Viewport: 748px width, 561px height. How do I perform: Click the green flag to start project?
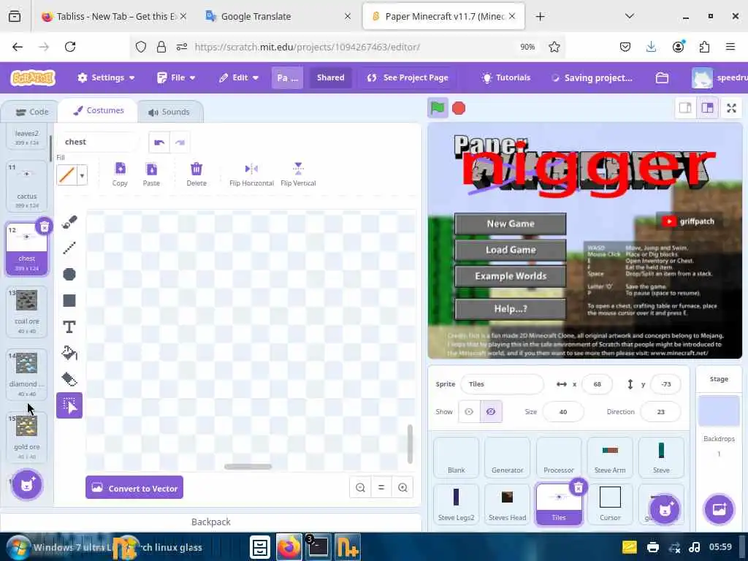[438, 108]
